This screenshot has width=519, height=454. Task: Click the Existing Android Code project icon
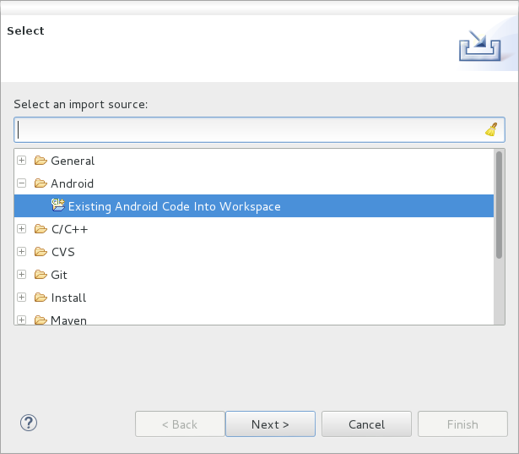pyautogui.click(x=58, y=205)
